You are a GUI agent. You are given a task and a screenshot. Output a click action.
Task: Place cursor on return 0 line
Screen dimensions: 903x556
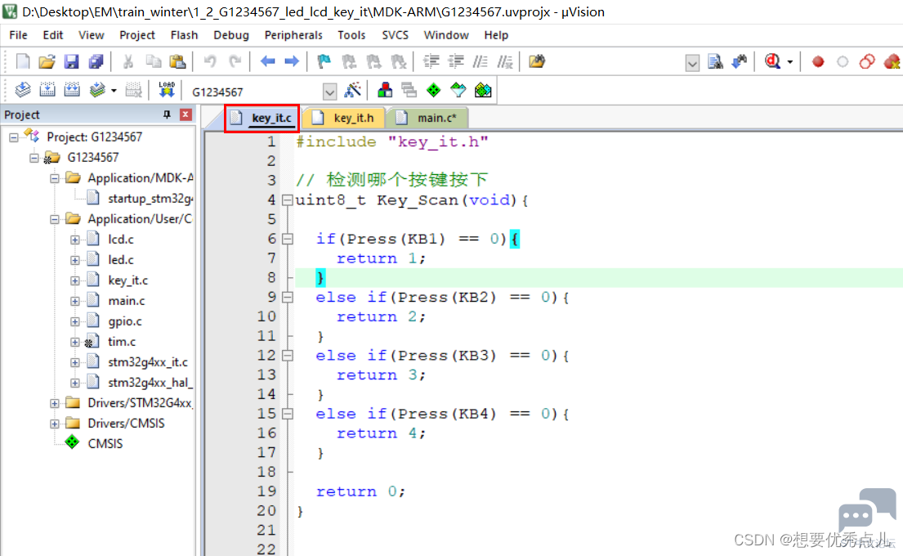click(360, 491)
